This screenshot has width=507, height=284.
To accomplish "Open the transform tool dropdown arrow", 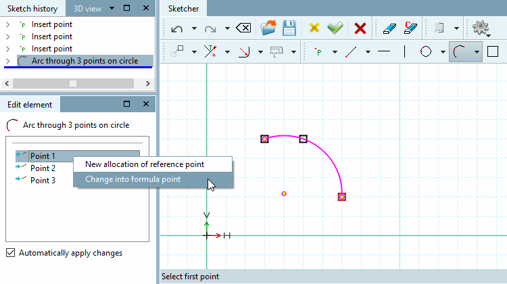I will click(194, 52).
